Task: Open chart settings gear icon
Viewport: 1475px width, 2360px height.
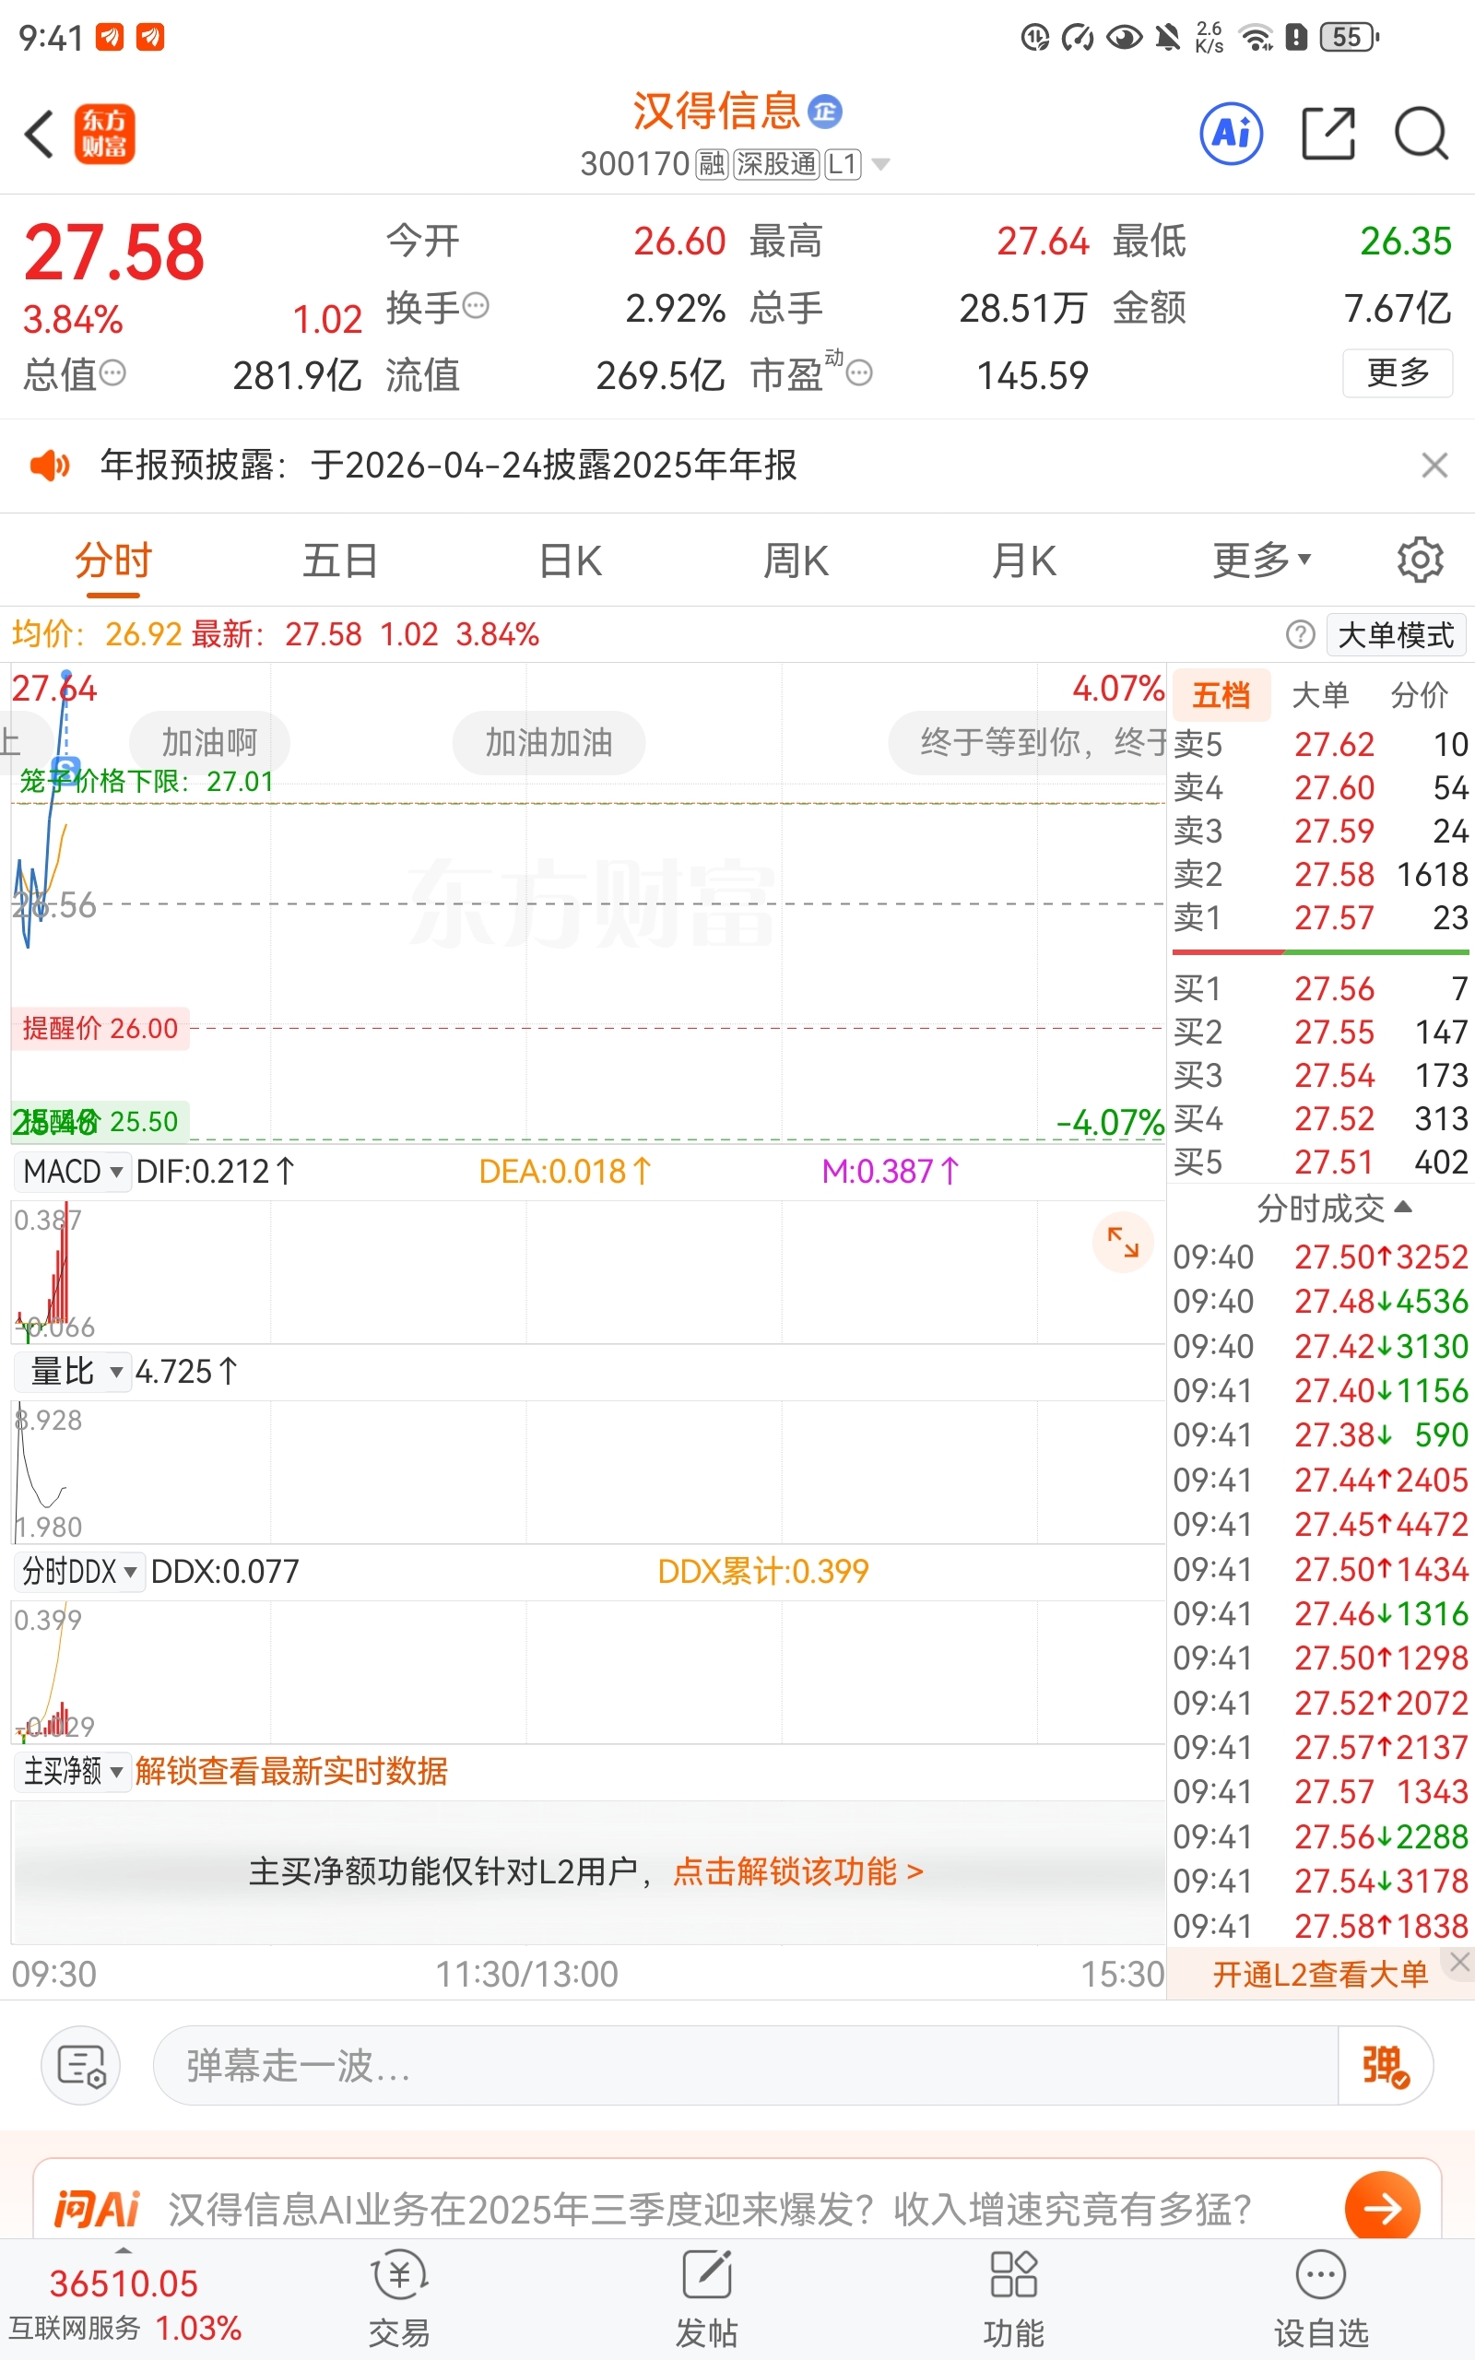Action: point(1420,560)
